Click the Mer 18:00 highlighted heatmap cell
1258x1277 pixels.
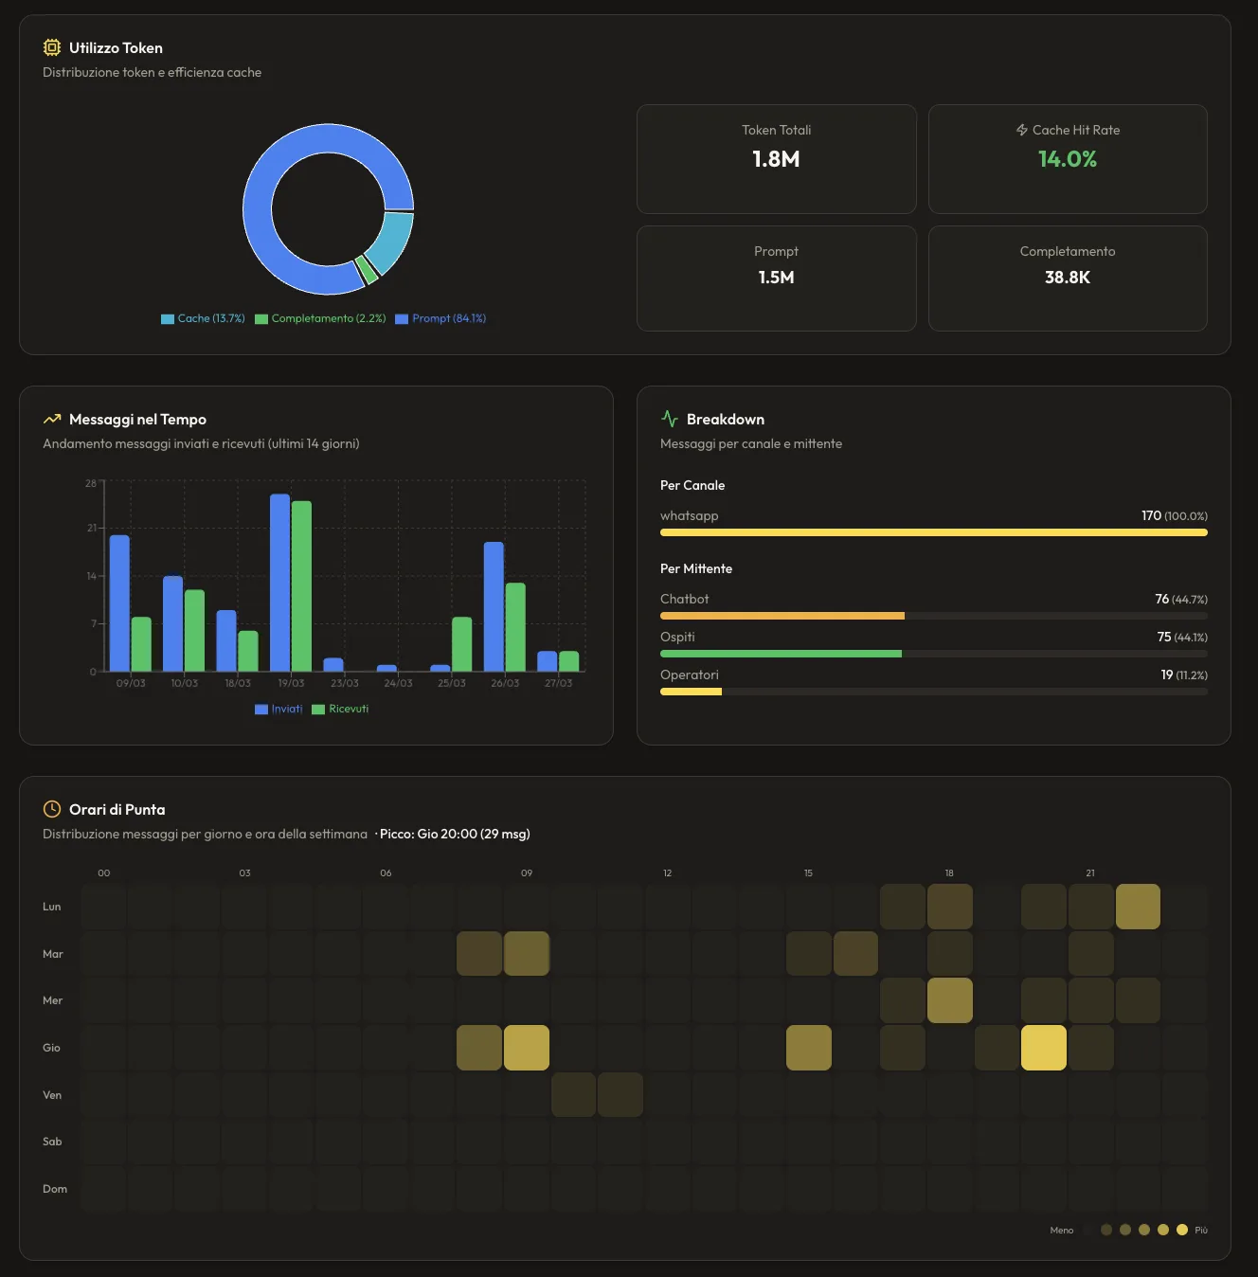point(950,1000)
